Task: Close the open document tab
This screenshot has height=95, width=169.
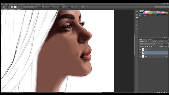Action: coord(22,9)
